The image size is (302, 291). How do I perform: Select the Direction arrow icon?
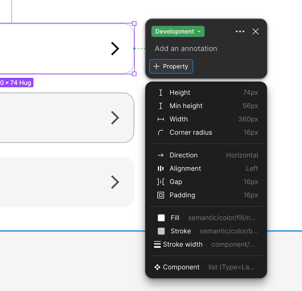point(161,155)
